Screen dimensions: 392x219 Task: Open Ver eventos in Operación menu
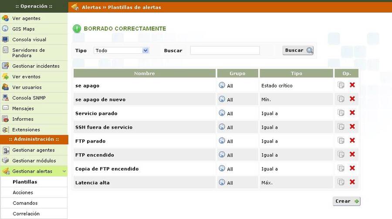[26, 76]
